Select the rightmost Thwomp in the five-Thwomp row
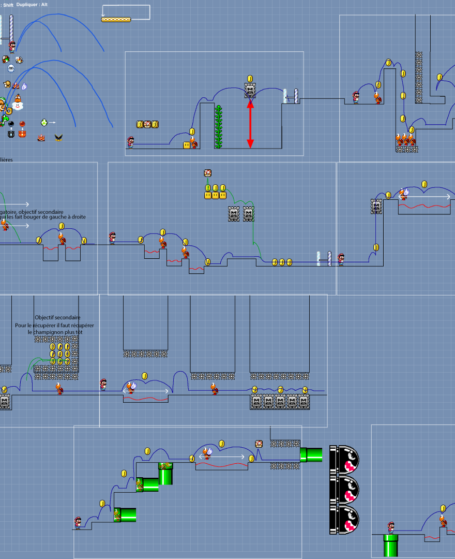Image resolution: width=455 pixels, height=559 pixels. click(x=304, y=402)
